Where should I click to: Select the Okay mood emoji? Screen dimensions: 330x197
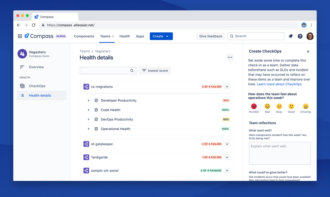279,106
